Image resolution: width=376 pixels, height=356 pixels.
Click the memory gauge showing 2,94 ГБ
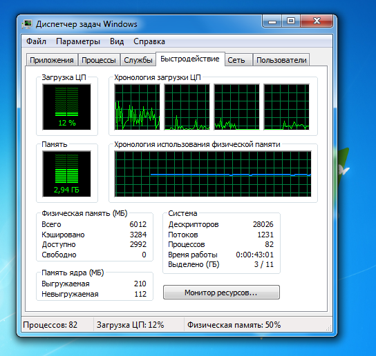point(66,174)
